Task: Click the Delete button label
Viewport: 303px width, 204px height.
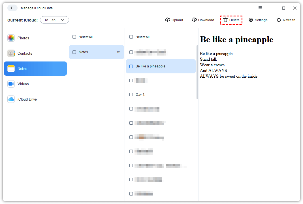Action: 234,20
